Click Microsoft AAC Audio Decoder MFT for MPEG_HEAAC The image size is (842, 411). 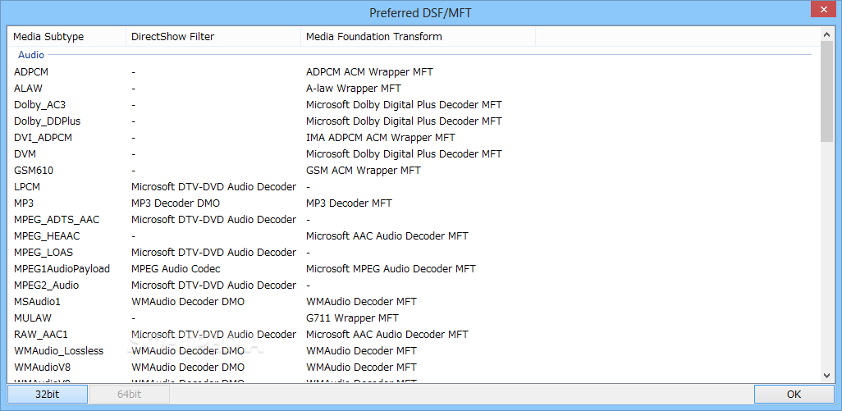(387, 235)
